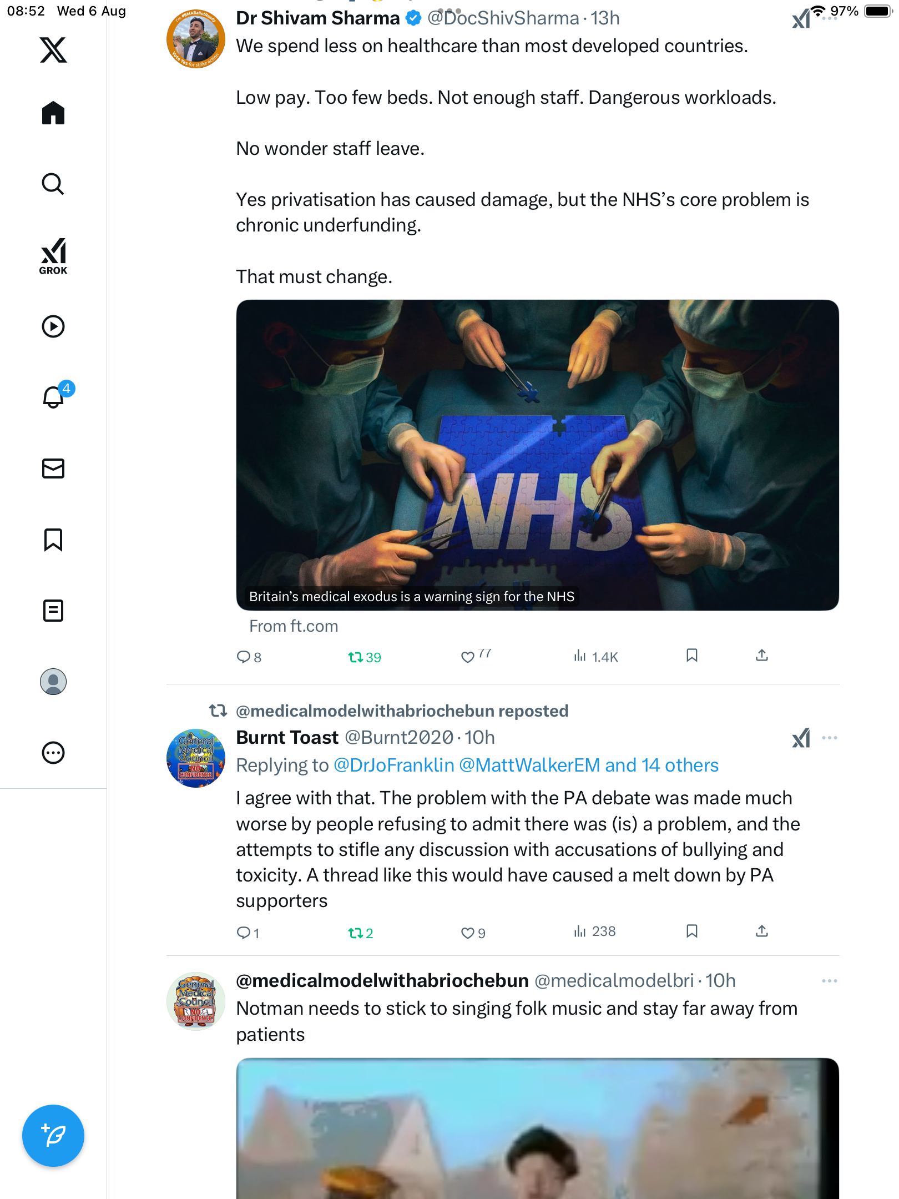Viewport: 899px width, 1199px height.
Task: Like Dr Shivam Sharma's post
Action: pos(468,657)
